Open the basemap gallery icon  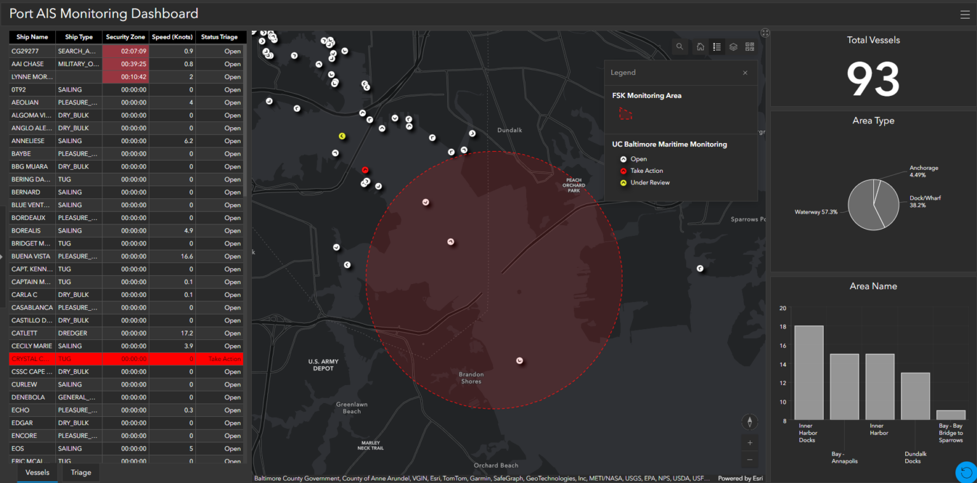click(749, 46)
